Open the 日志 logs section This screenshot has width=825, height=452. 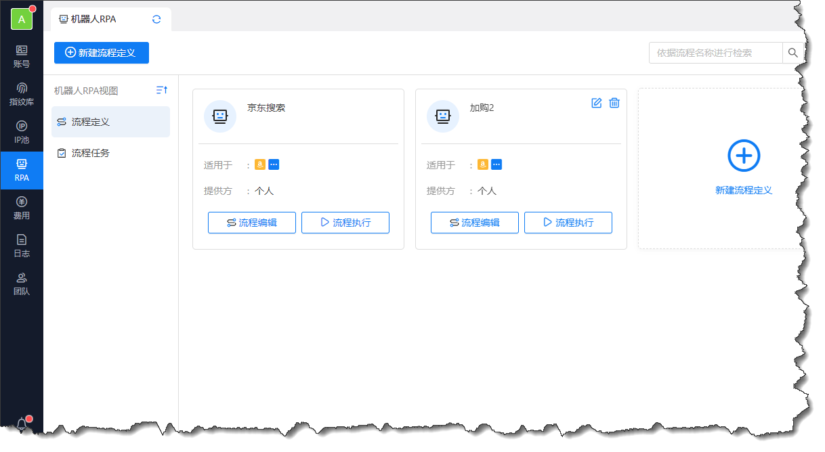click(x=22, y=246)
